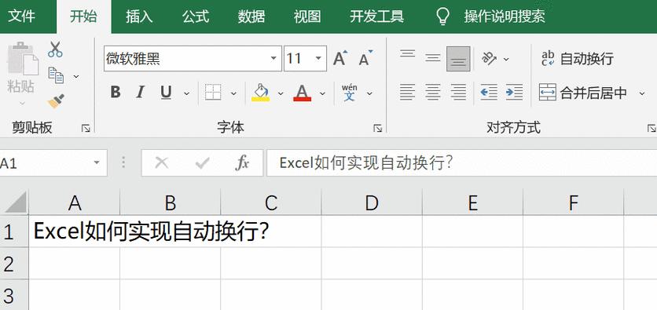This screenshot has height=310, width=657.
Task: Click 自动换行 wrap text button
Action: pyautogui.click(x=578, y=59)
